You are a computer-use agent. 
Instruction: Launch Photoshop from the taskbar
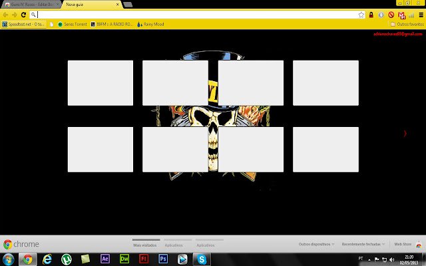[163, 259]
